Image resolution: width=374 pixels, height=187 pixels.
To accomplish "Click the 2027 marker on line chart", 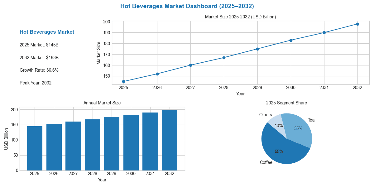I will (x=190, y=65).
